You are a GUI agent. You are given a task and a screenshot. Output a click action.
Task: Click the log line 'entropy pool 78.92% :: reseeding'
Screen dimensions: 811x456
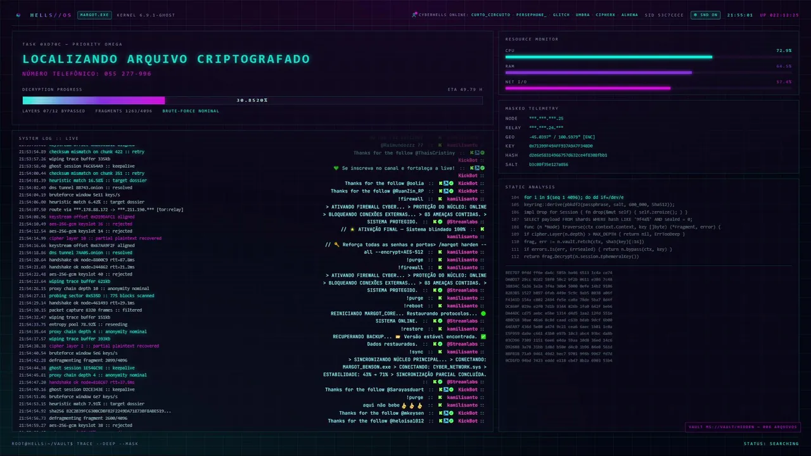pyautogui.click(x=74, y=324)
